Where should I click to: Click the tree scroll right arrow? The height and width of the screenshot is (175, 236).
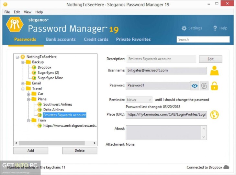tap(95, 143)
